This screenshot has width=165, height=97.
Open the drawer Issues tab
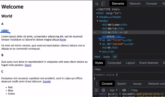pos(137,84)
